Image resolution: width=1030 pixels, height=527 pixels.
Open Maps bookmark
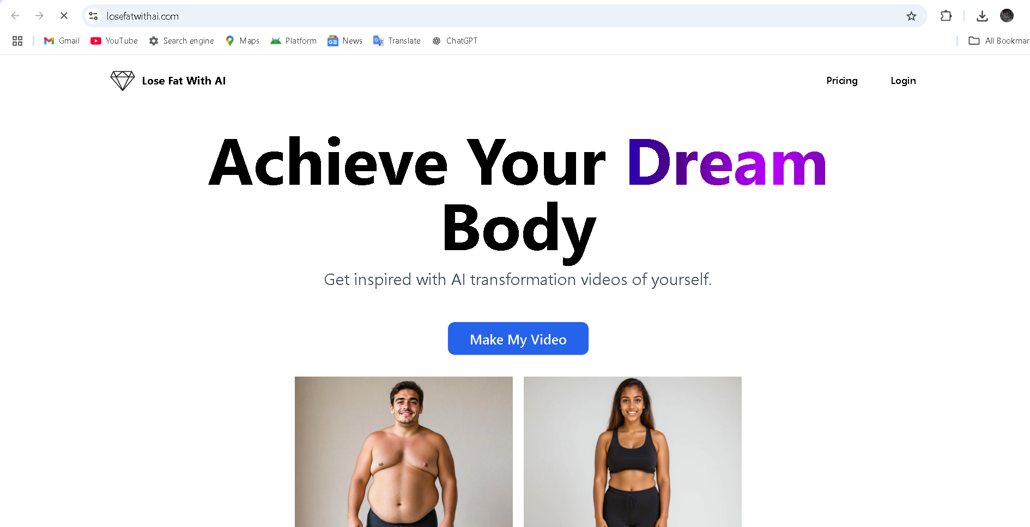pos(243,41)
